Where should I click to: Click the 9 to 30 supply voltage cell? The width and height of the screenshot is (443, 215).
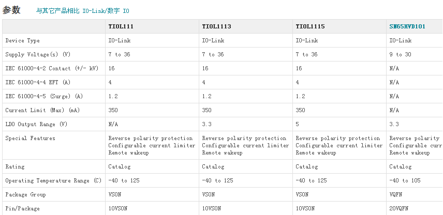point(400,54)
